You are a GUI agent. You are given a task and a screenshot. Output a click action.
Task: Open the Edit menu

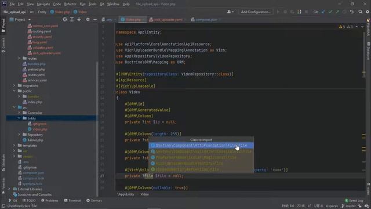21,4
